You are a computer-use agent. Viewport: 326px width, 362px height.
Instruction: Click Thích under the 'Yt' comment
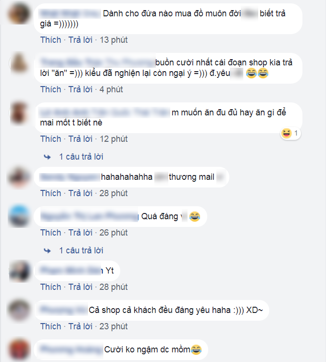click(x=50, y=287)
